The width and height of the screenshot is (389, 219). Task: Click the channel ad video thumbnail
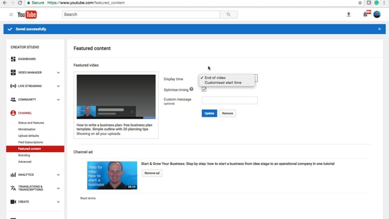(x=112, y=175)
